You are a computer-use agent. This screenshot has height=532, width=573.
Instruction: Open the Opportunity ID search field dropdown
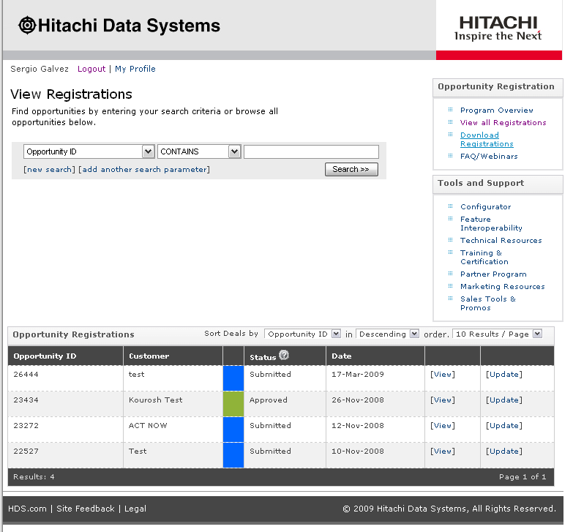tap(89, 151)
